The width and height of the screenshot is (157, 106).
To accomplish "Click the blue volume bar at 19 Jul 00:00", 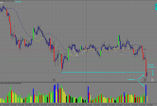I will click(x=88, y=94).
